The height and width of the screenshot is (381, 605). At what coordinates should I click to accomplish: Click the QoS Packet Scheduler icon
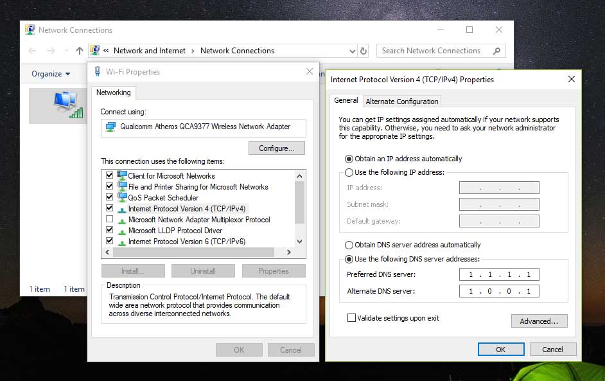point(122,197)
